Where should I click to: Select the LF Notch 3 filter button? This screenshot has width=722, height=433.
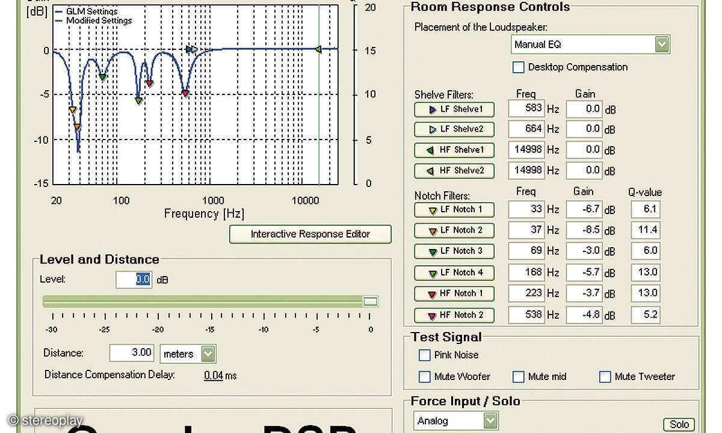(x=454, y=252)
